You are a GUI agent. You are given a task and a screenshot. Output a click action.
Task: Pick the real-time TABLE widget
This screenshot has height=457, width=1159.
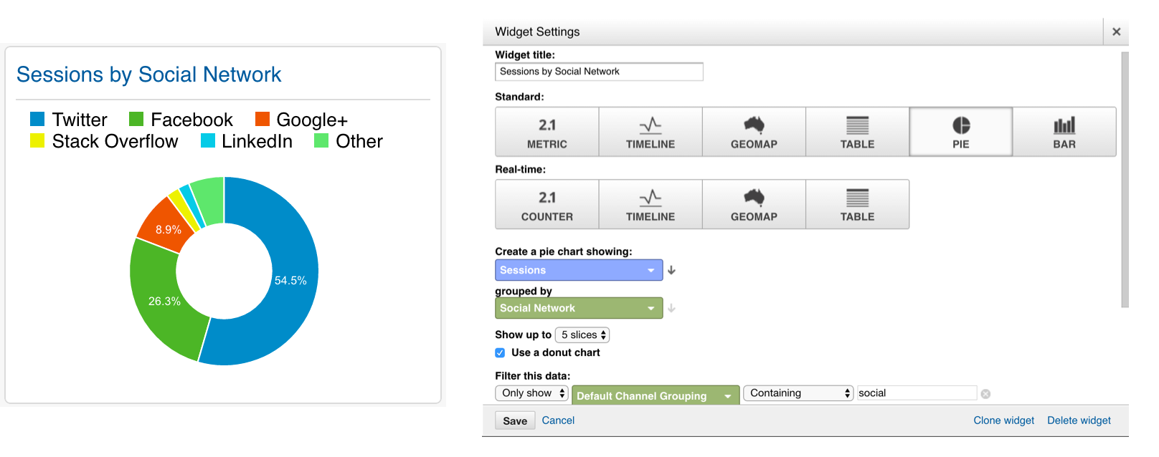(857, 204)
